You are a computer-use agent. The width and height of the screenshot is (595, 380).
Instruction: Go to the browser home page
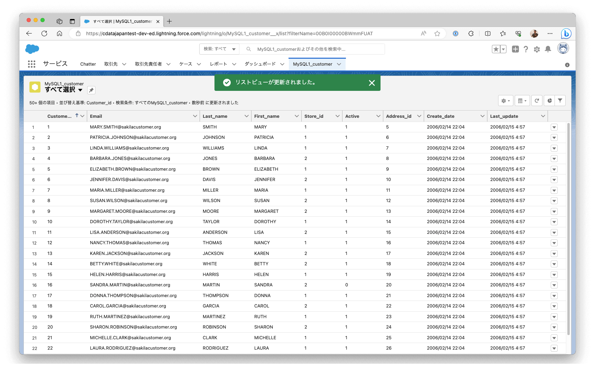pyautogui.click(x=59, y=34)
